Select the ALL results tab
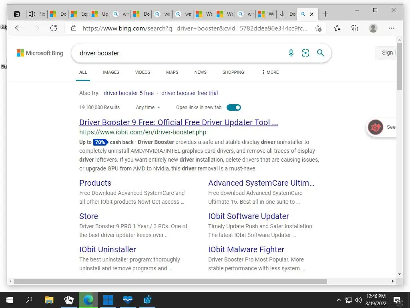 coord(83,72)
